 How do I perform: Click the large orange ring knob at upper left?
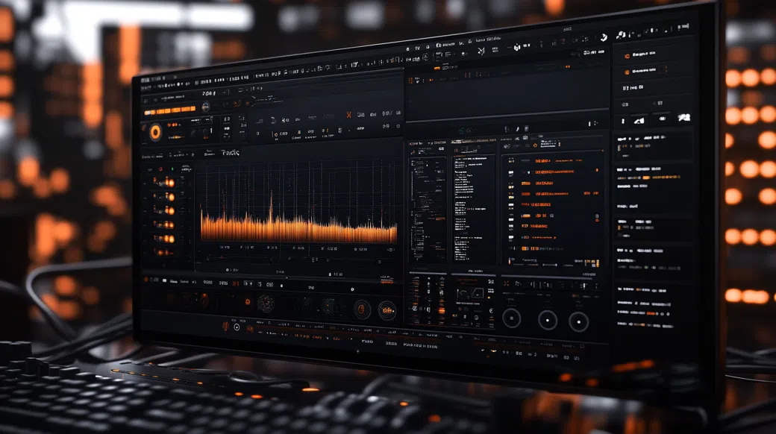point(155,132)
